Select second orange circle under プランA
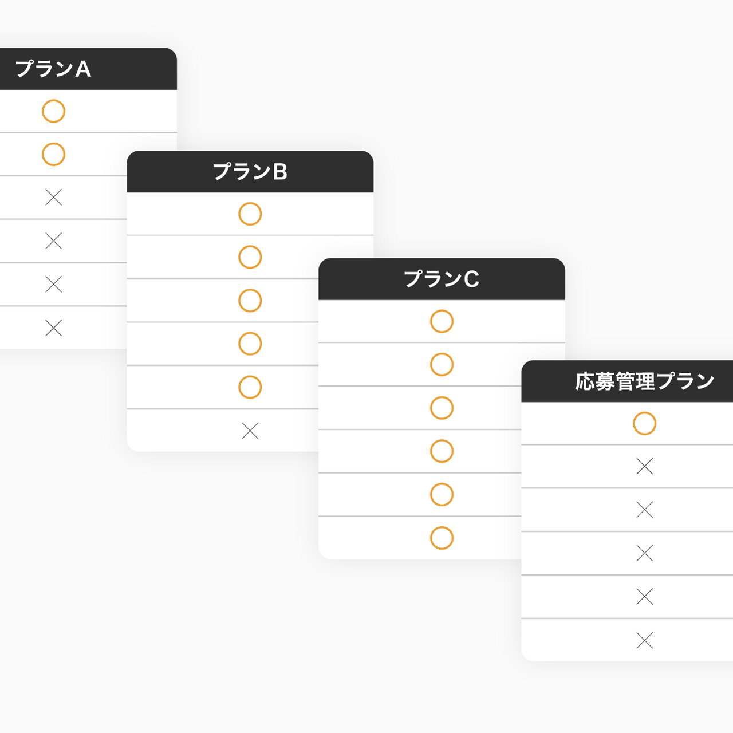The image size is (733, 733). [x=53, y=154]
